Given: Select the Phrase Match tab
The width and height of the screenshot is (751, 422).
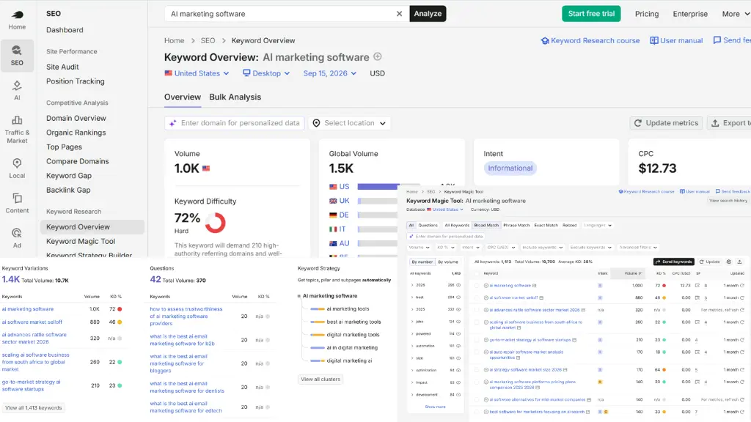Looking at the screenshot, I should pyautogui.click(x=516, y=226).
